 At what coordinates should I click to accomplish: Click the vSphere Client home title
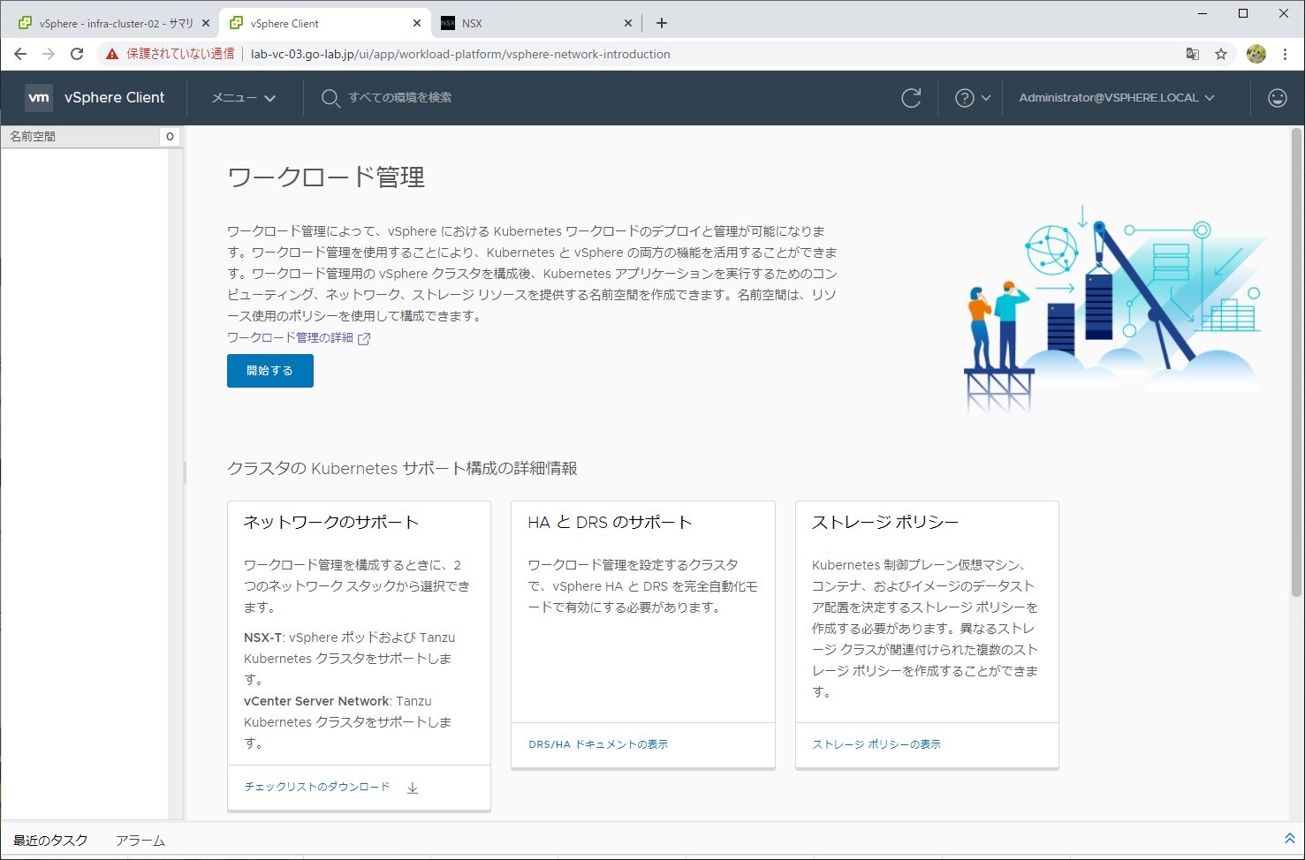(x=115, y=98)
